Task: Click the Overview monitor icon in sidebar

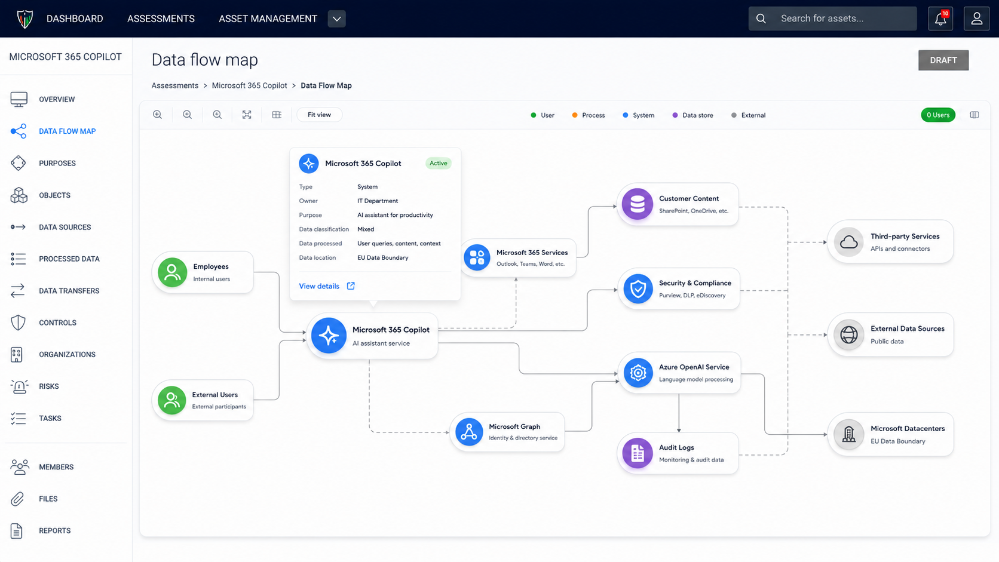Action: click(x=19, y=99)
